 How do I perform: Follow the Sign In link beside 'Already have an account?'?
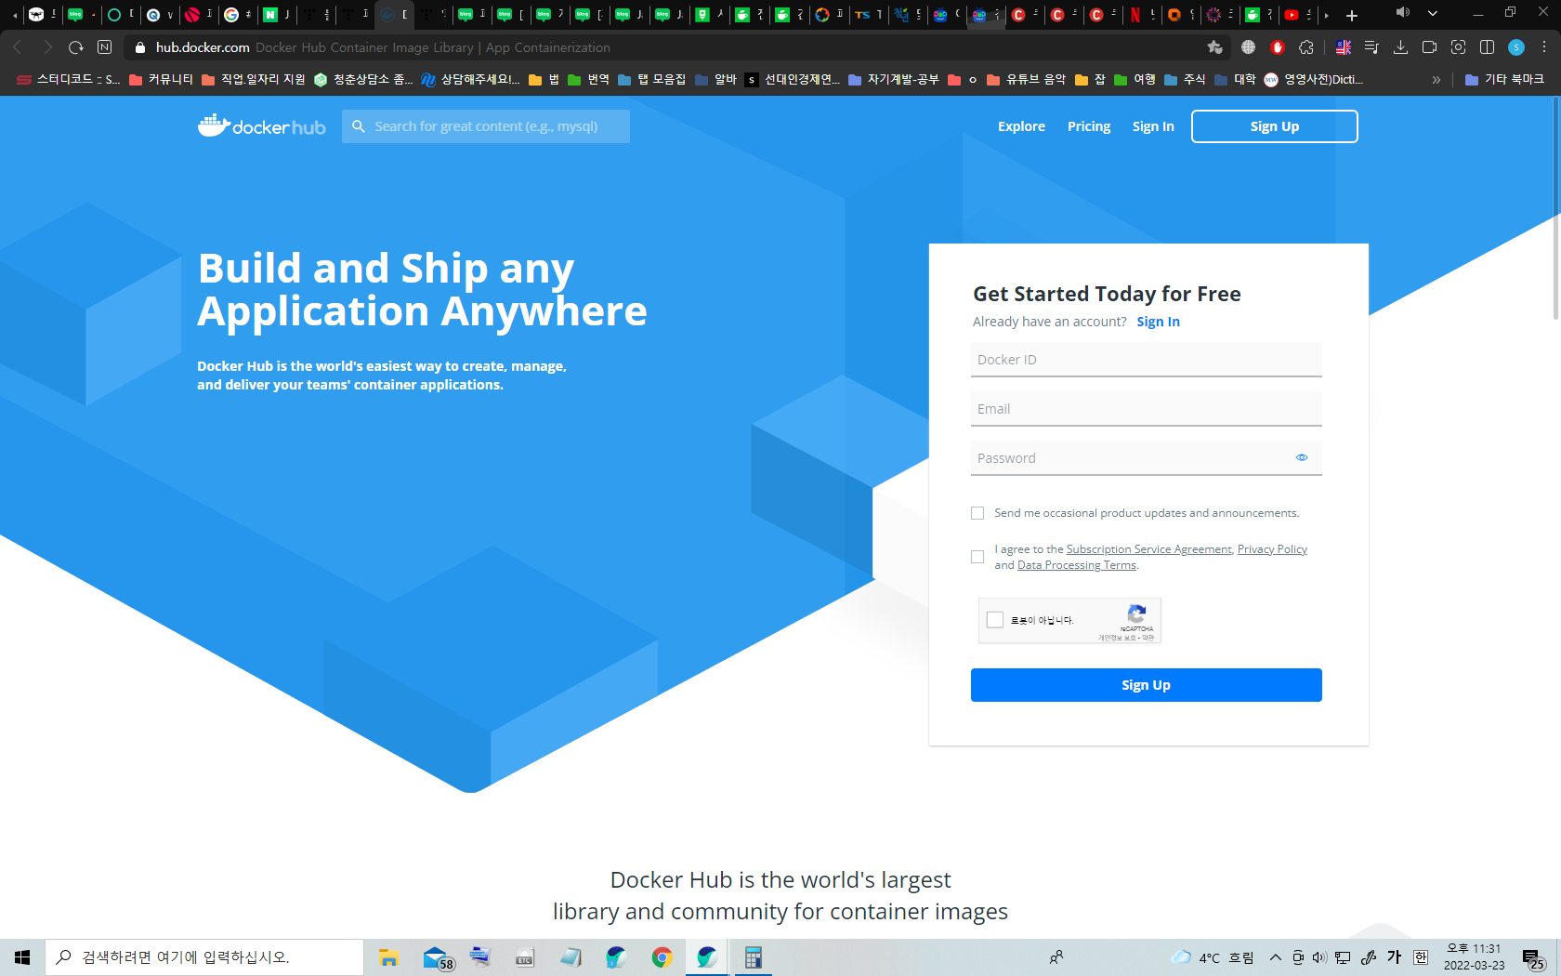pos(1158,322)
